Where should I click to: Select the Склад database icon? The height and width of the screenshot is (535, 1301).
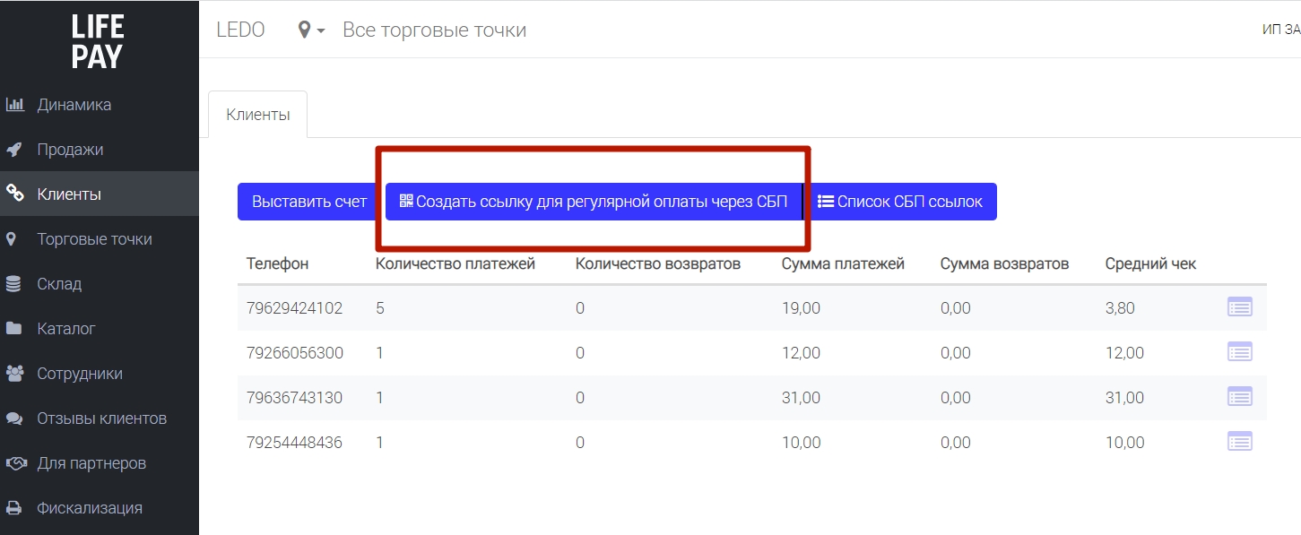click(x=13, y=284)
